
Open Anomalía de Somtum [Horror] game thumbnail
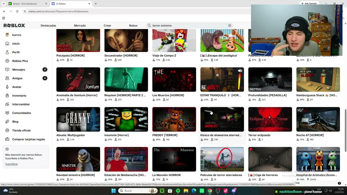pos(78,79)
